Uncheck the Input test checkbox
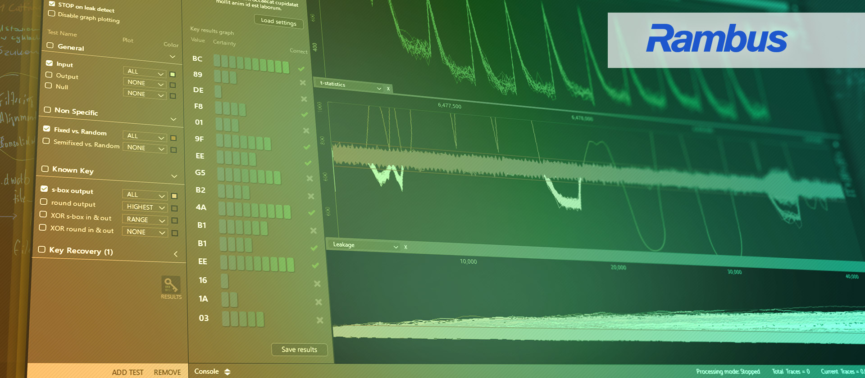 [49, 63]
